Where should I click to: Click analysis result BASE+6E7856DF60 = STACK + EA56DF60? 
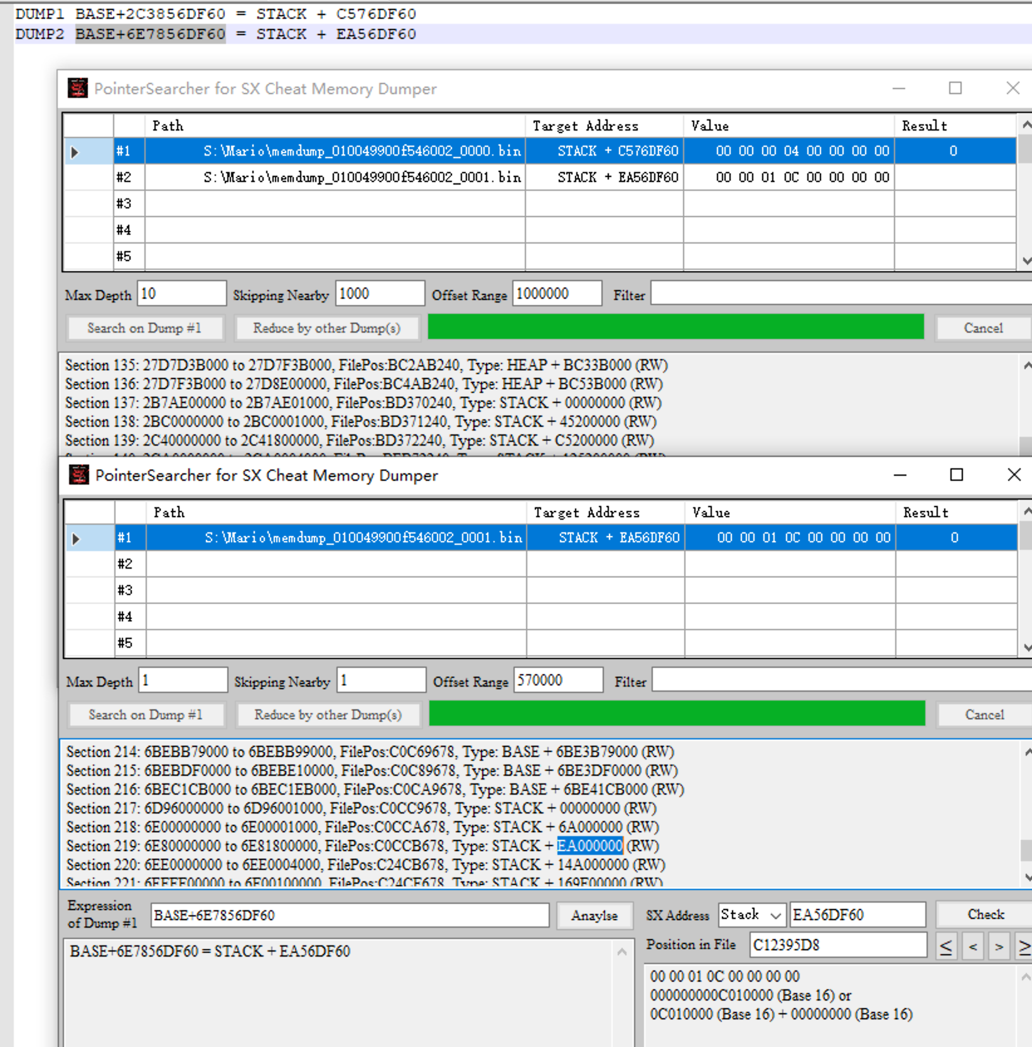[x=210, y=952]
